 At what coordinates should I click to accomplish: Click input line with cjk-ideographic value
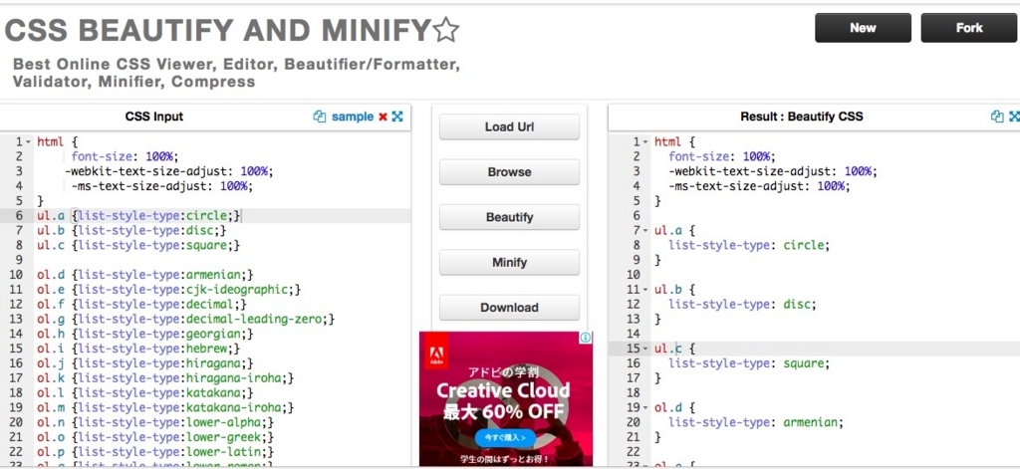tap(169, 290)
